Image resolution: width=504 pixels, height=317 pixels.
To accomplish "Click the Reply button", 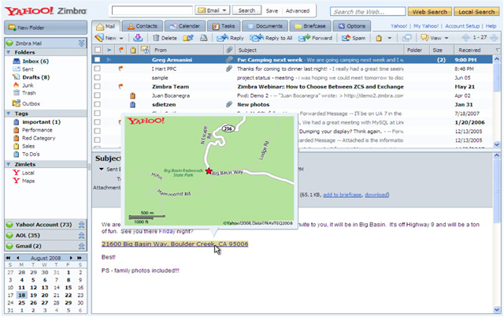I will coord(230,38).
